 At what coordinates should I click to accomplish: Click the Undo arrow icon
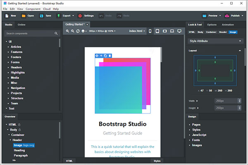[x=101, y=16]
